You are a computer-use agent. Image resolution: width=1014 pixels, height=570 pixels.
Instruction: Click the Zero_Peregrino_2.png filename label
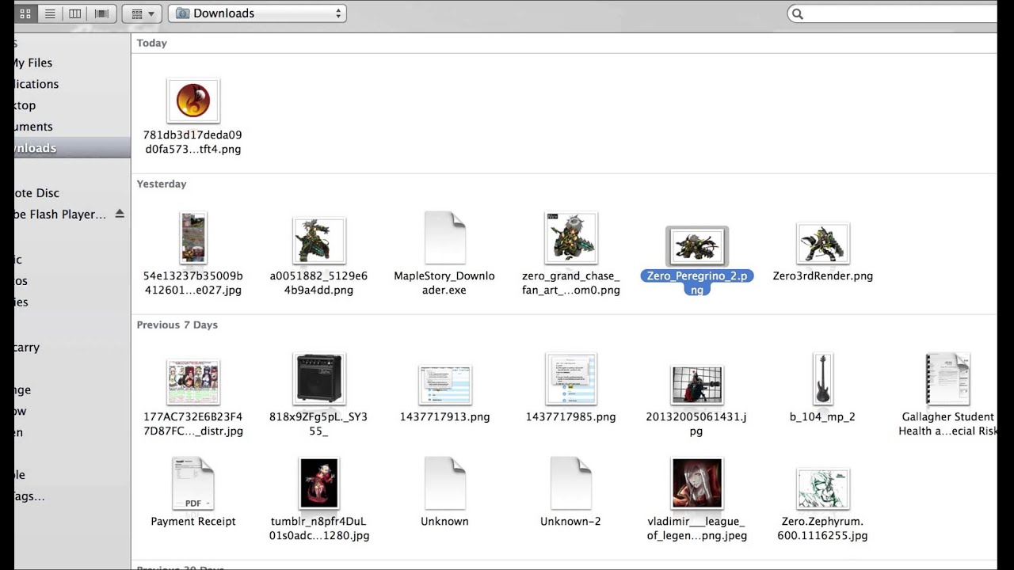click(696, 283)
